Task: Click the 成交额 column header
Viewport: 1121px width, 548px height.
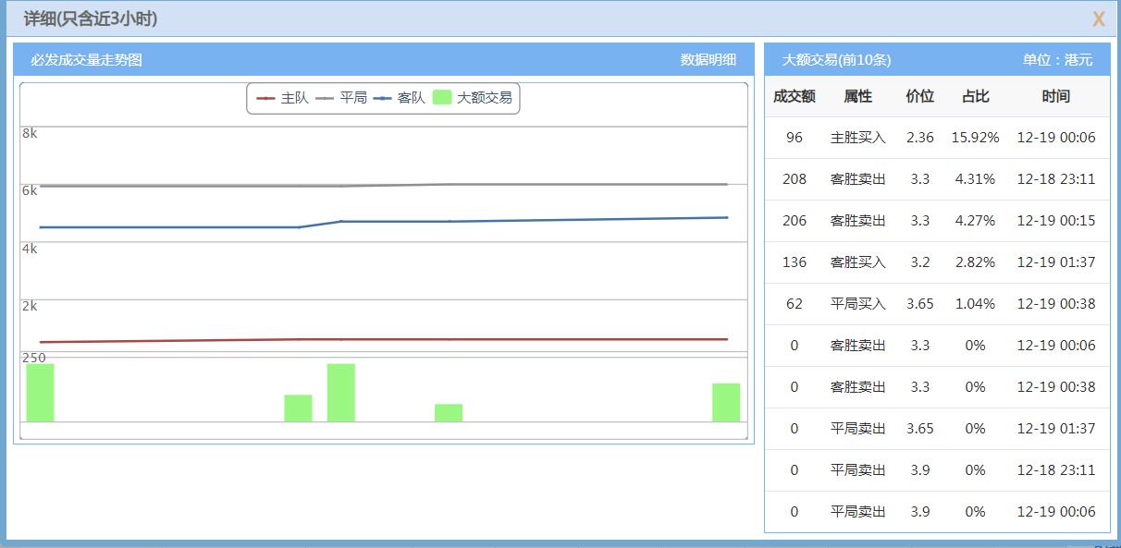Action: tap(794, 96)
